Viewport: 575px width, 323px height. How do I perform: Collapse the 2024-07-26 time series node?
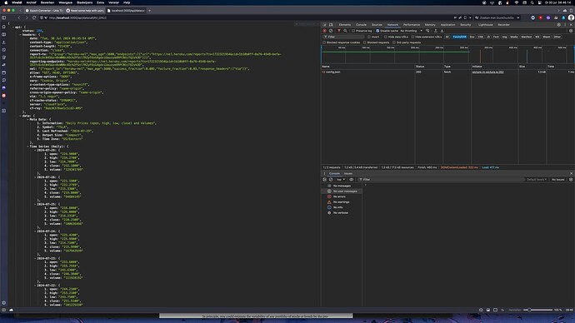(x=36, y=177)
